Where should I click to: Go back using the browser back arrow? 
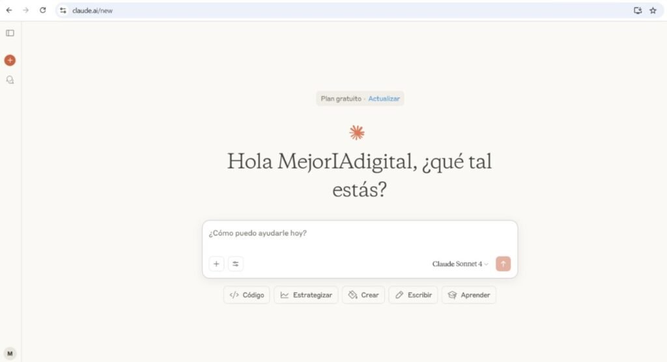click(9, 10)
